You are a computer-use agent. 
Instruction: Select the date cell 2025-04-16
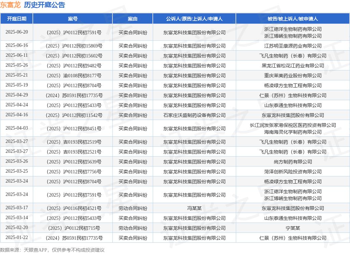pos(17,115)
